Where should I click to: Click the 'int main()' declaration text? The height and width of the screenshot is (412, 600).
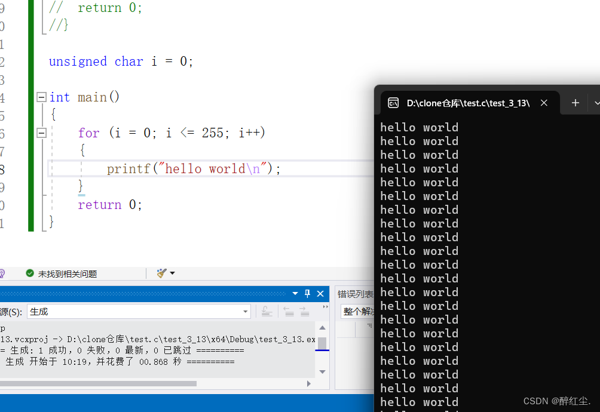point(84,97)
